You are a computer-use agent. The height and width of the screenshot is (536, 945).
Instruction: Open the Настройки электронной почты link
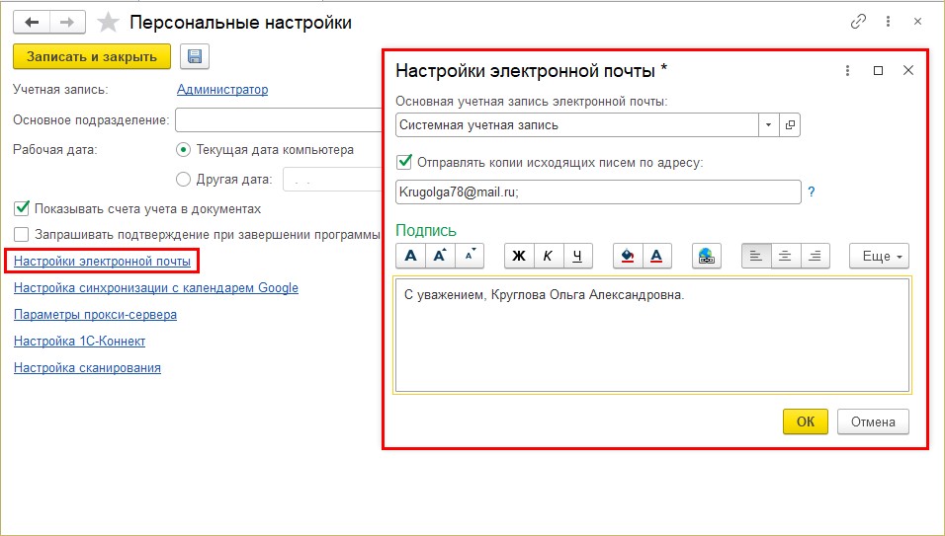point(103,261)
